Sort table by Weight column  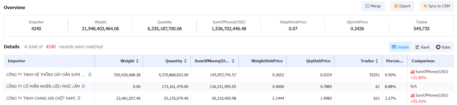coord(137,61)
